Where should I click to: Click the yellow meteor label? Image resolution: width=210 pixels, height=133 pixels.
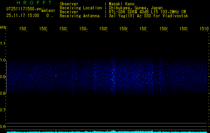[x=48, y=11]
